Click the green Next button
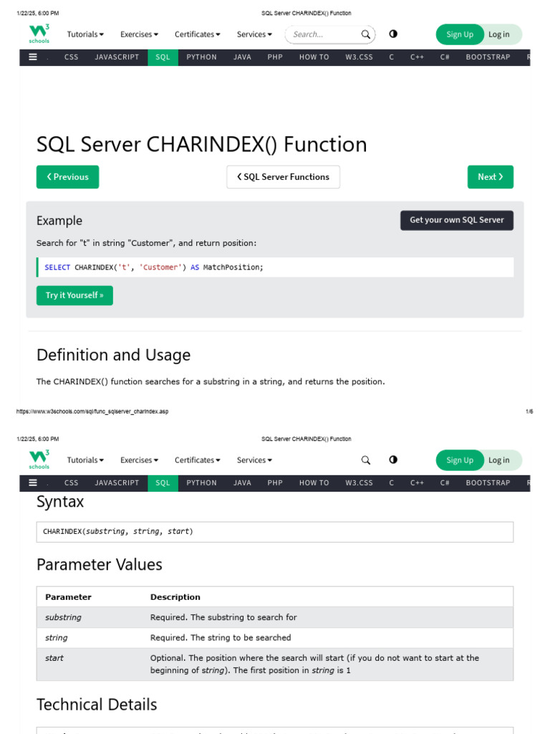This screenshot has width=550, height=734. pos(490,177)
